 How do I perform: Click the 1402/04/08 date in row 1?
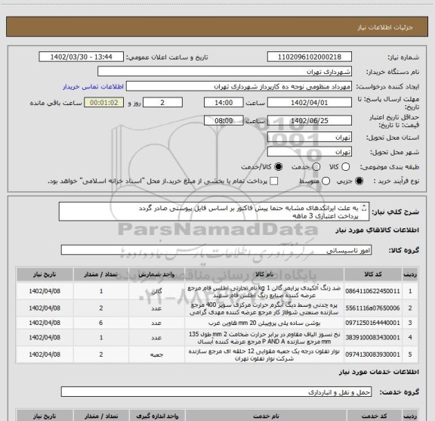[45, 291]
